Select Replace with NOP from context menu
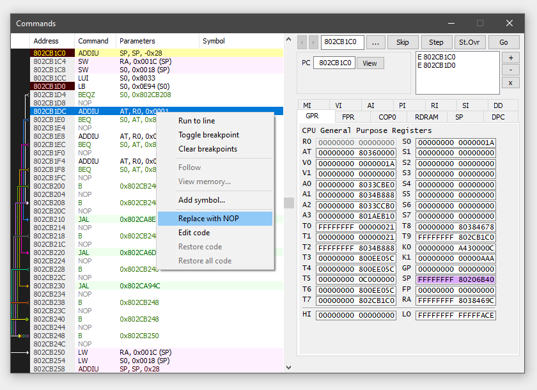537x390 pixels. click(x=208, y=219)
